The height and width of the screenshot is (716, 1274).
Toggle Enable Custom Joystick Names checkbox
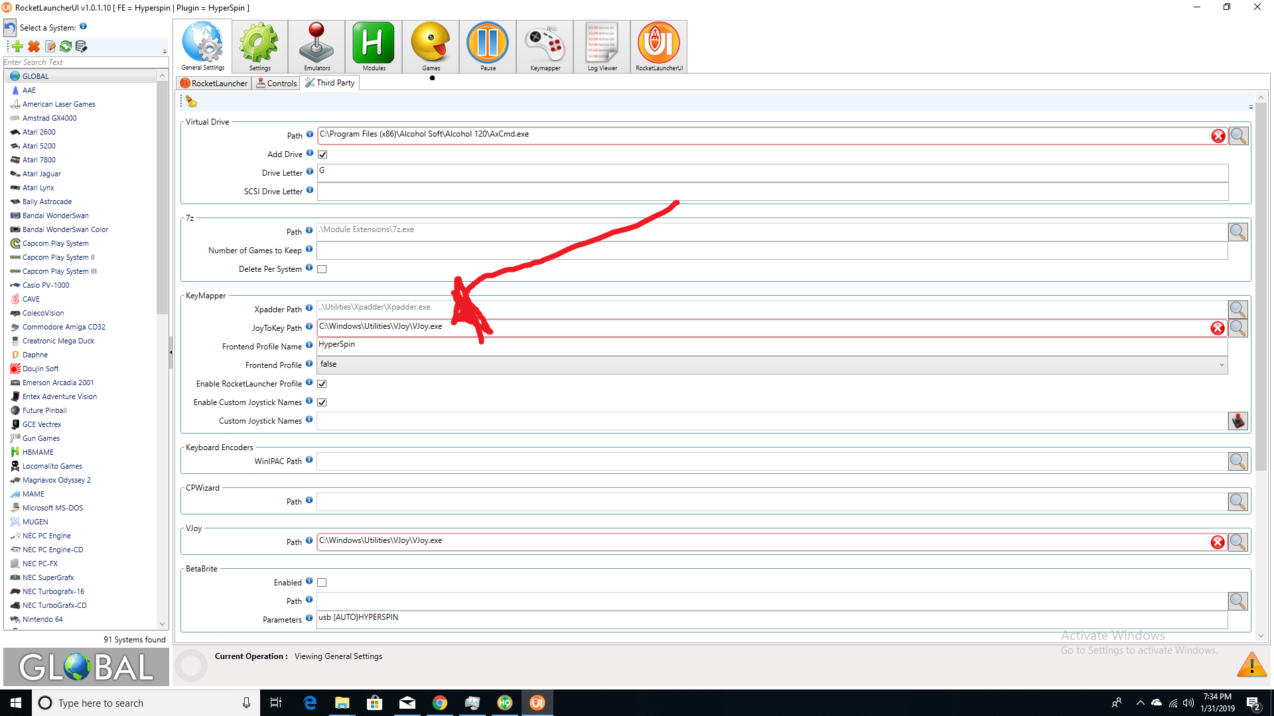[322, 402]
